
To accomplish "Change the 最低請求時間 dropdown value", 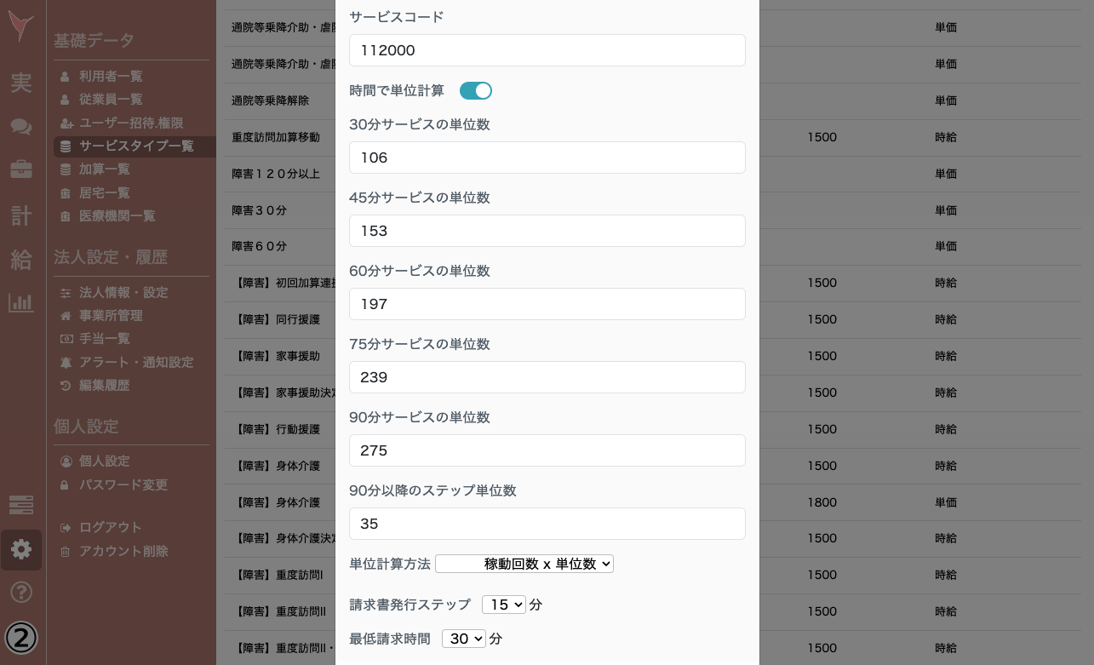I will coord(464,639).
